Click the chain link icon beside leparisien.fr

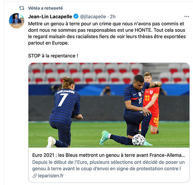click(35, 176)
